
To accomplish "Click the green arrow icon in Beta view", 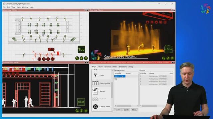I will 164,58.
